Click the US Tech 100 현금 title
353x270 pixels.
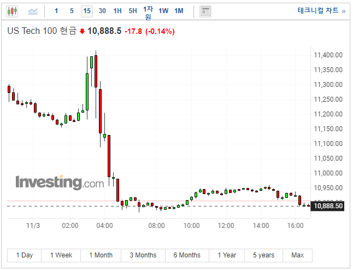[x=42, y=31]
